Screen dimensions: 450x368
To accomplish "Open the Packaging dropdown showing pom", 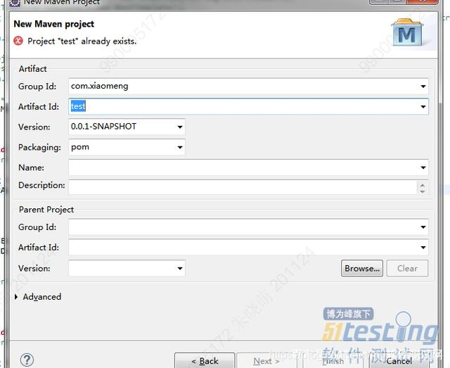I will coord(180,147).
